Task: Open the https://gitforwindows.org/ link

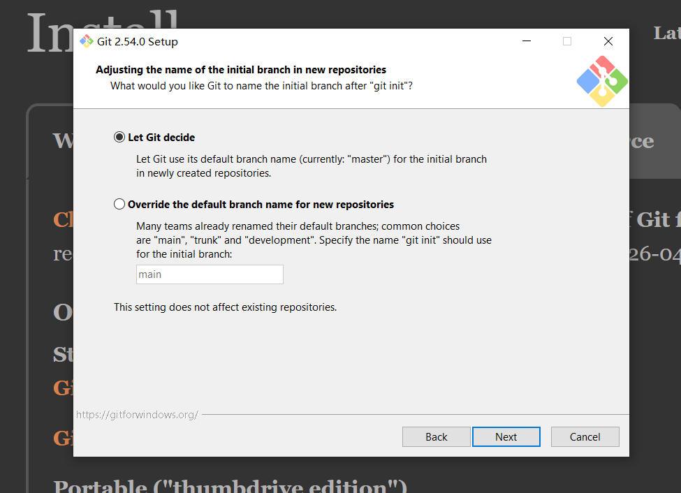Action: point(137,414)
